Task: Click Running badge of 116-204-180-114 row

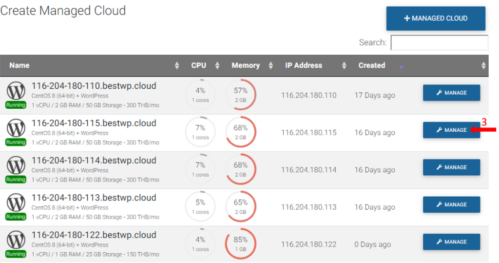Action: click(x=16, y=180)
